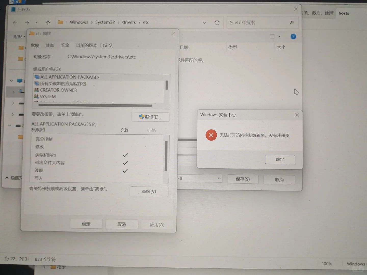Switch to the 以前的版本 tab
367x275 pixels.
click(86, 45)
